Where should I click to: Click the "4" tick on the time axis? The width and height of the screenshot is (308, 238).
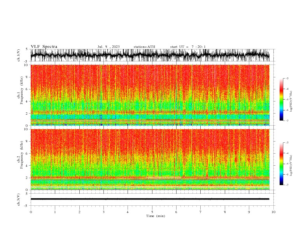(128, 212)
